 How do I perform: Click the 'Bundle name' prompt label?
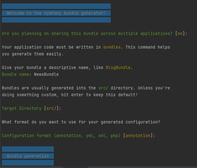tap(15, 74)
